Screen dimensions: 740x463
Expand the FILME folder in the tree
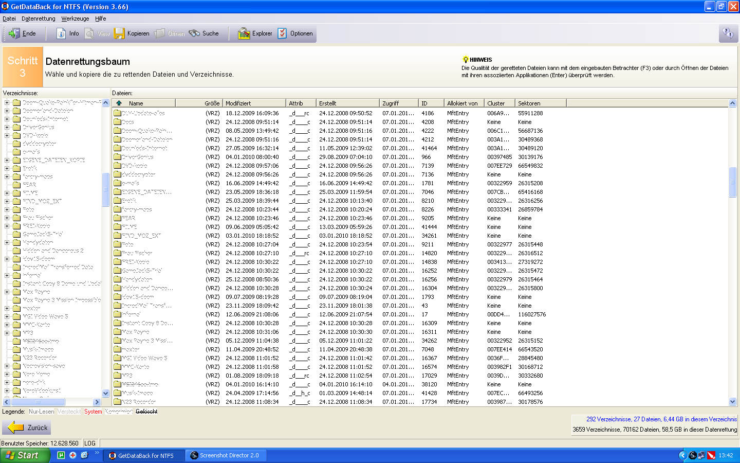[7, 193]
